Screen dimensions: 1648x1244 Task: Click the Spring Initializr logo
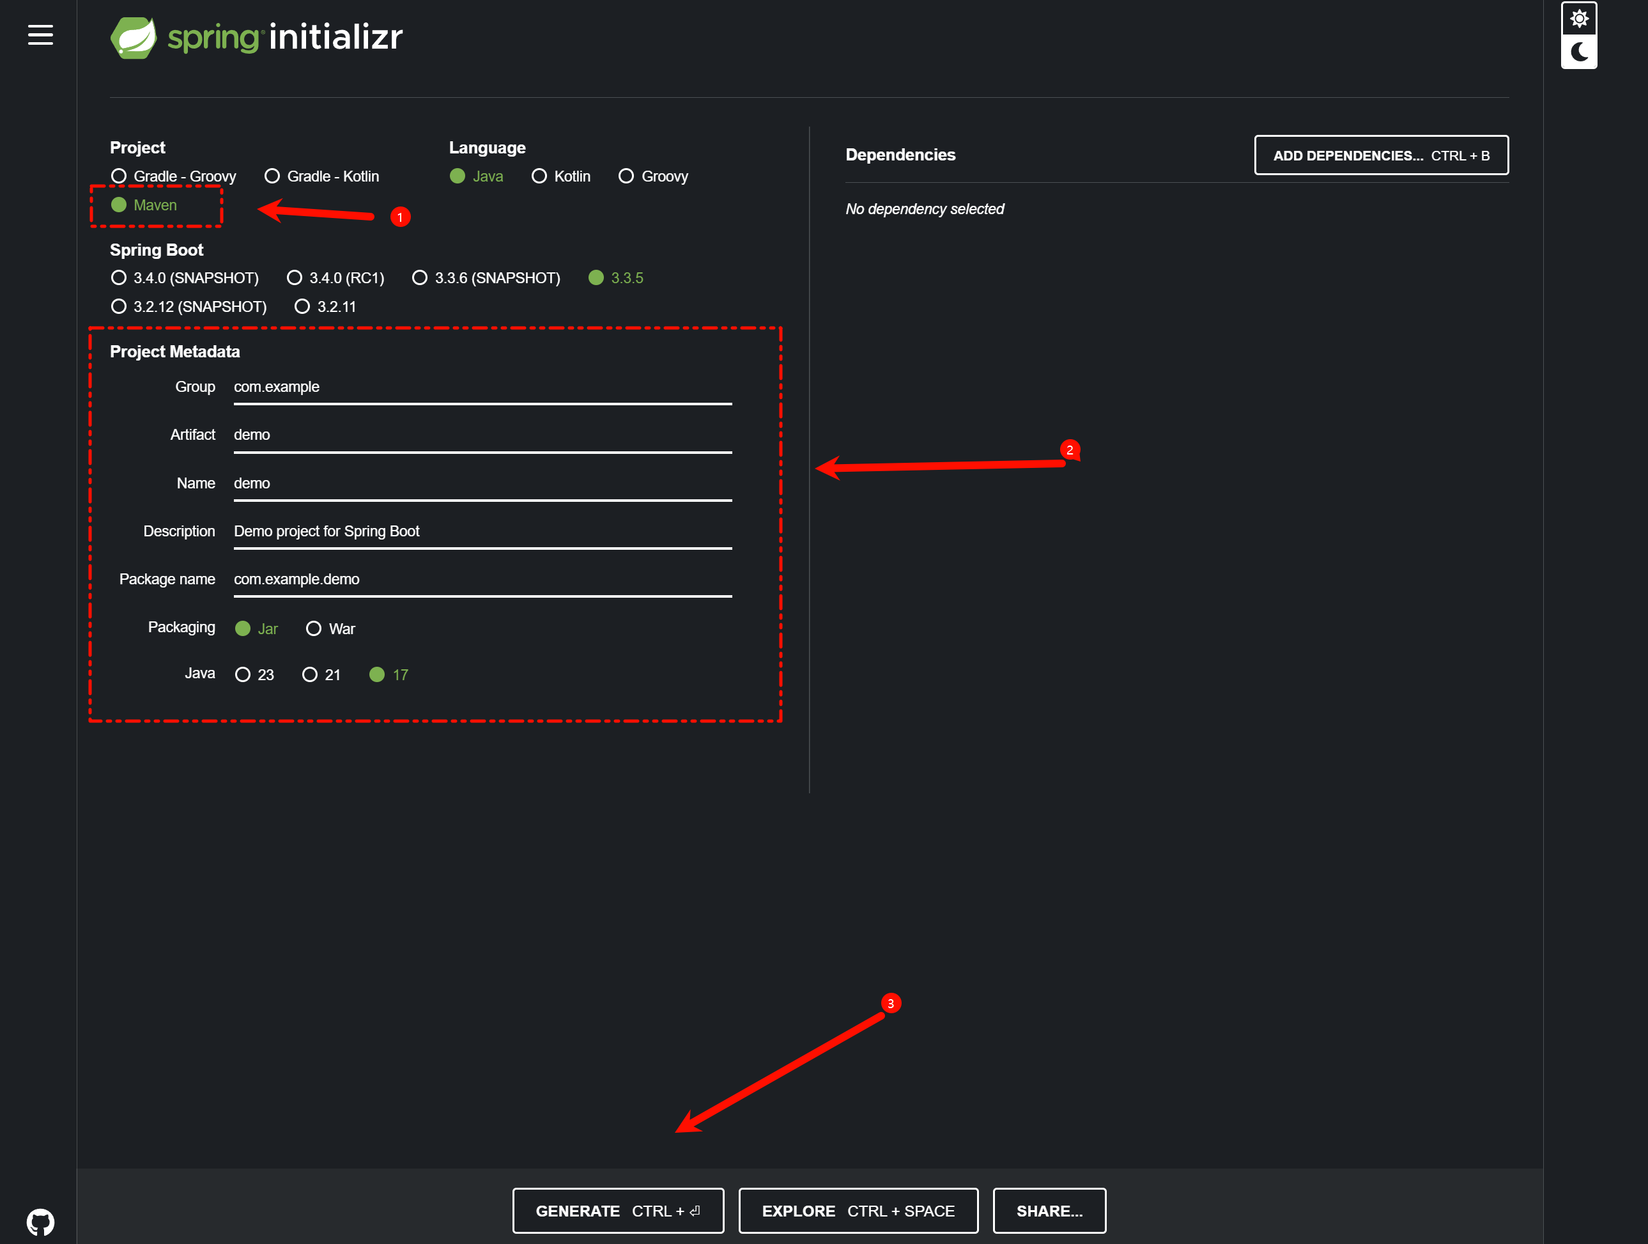(x=256, y=37)
